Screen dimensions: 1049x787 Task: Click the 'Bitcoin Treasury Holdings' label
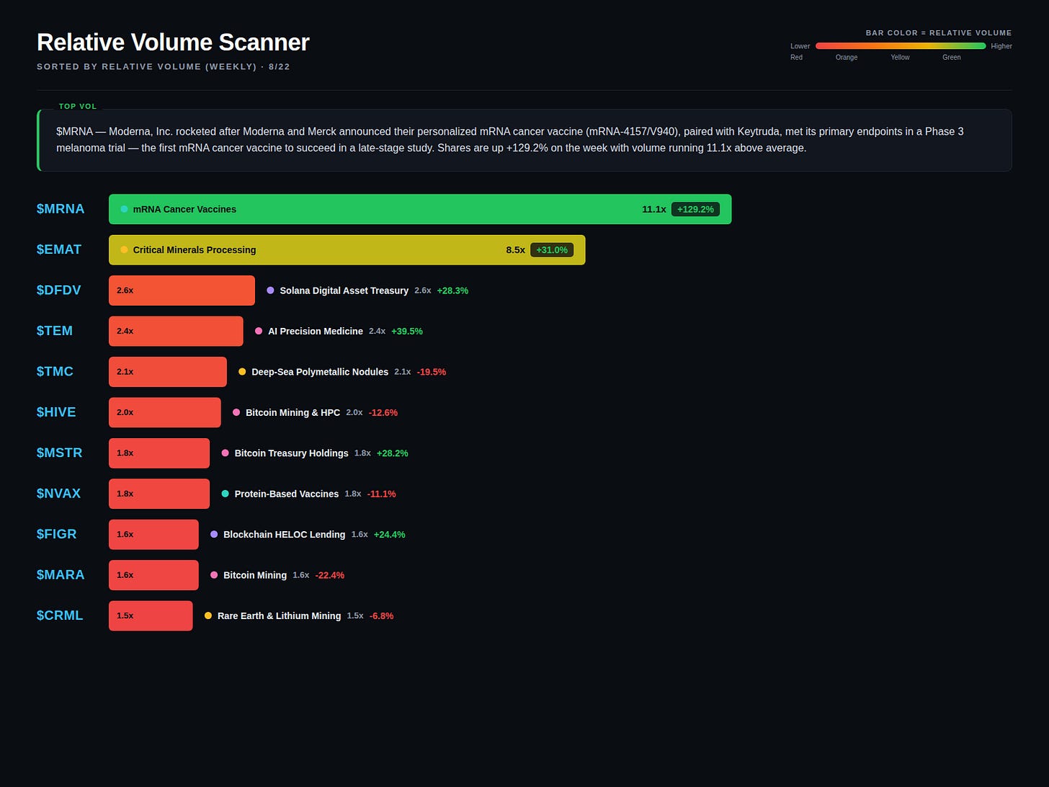coord(292,453)
